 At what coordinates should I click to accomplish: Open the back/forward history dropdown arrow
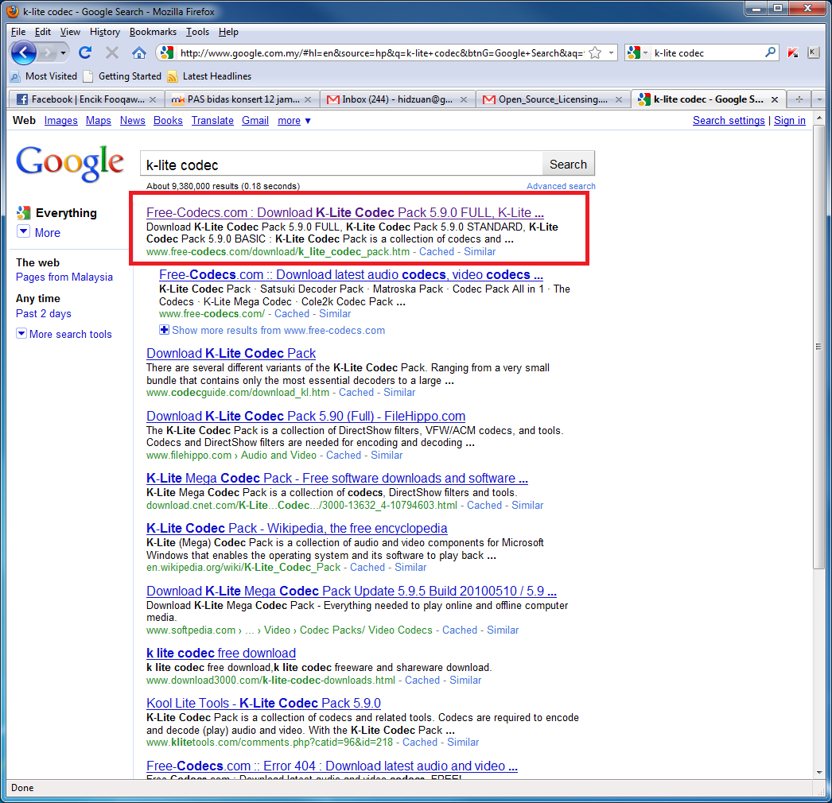pyautogui.click(x=63, y=53)
